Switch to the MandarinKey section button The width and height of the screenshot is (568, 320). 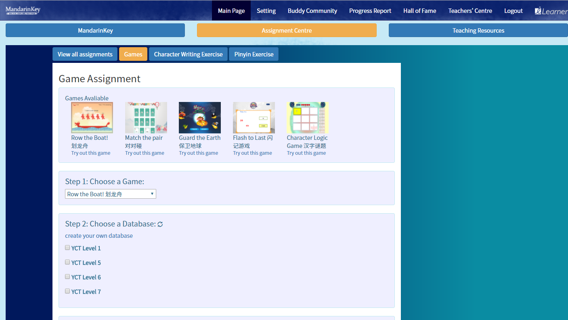pos(95,30)
